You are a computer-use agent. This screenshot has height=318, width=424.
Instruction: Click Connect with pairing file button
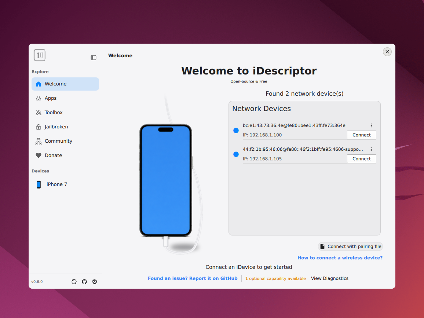350,246
